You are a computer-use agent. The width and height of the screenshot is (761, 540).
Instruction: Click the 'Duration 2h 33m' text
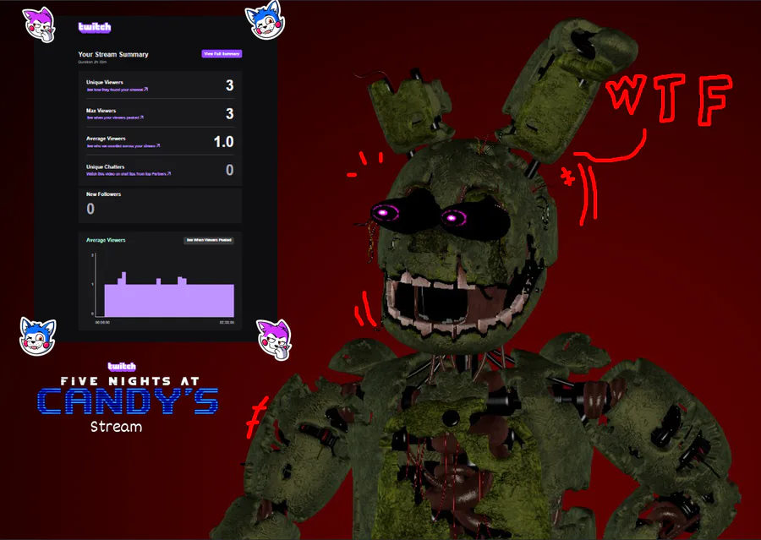coord(92,62)
